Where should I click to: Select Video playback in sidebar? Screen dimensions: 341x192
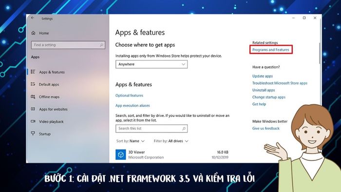(x=51, y=121)
